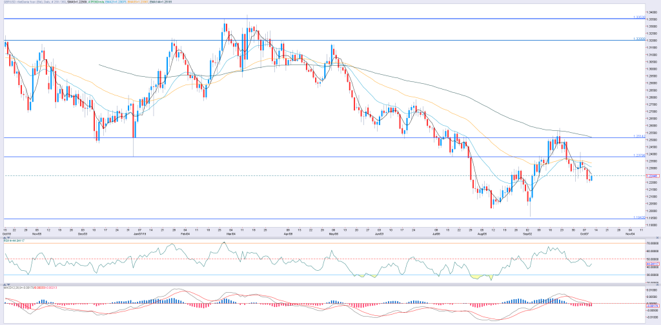Select the 1.32000 horizontal line label
Screen dimensions: 661x325
(640, 39)
